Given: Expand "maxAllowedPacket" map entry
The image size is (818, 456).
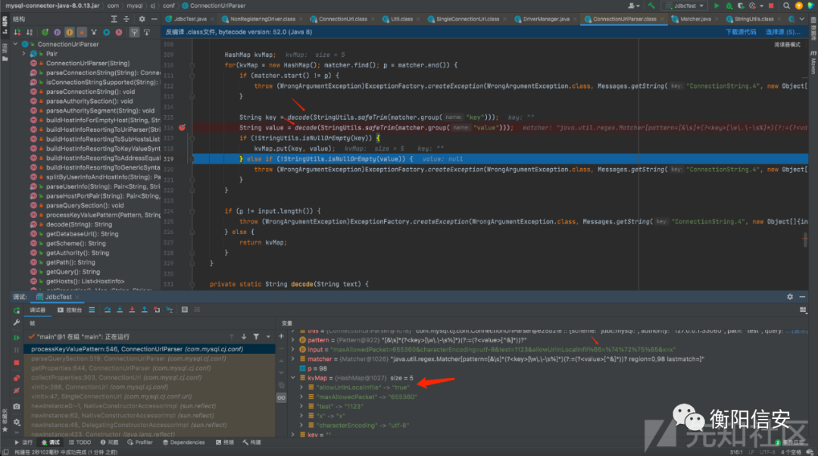Looking at the screenshot, I should [301, 397].
